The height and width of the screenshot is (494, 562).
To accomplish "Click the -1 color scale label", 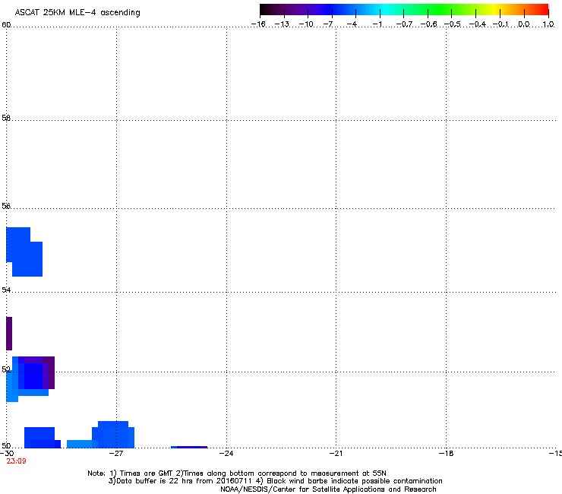I will [377, 24].
